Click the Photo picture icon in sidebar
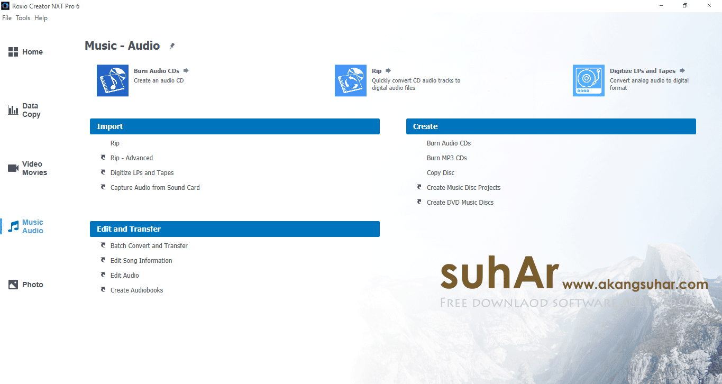The height and width of the screenshot is (384, 722). coord(13,285)
